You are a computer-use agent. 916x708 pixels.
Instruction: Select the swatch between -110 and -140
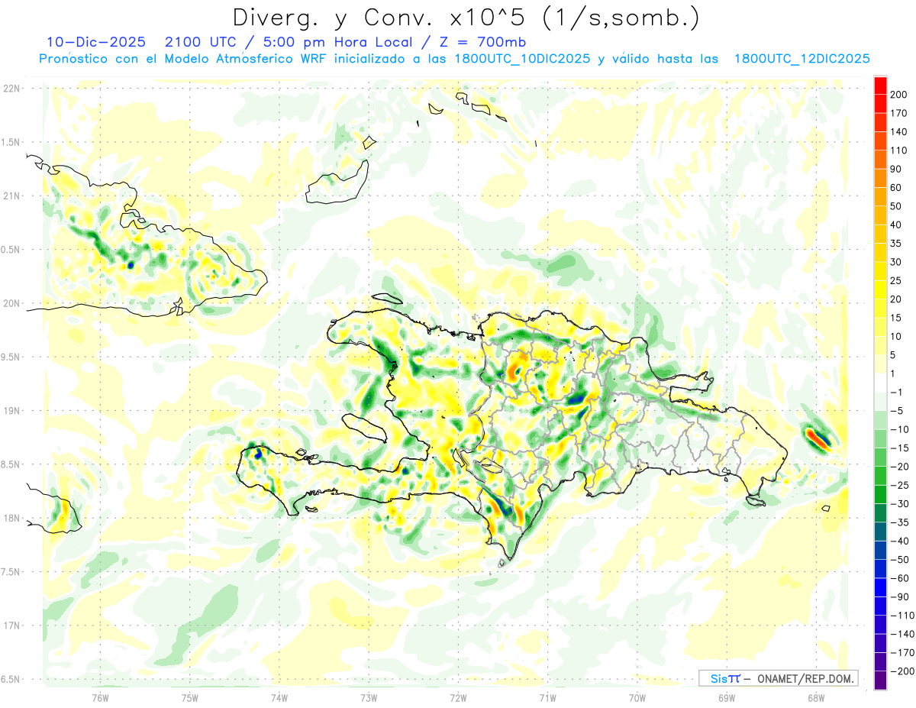(881, 625)
